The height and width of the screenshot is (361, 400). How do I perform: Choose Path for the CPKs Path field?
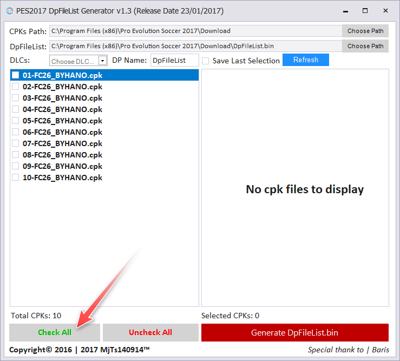[365, 31]
